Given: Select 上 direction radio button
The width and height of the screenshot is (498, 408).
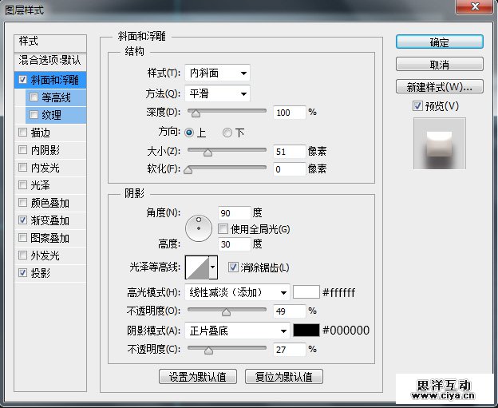Looking at the screenshot, I should pyautogui.click(x=189, y=133).
